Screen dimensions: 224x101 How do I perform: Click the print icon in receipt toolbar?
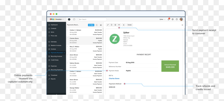pyautogui.click(x=115, y=25)
